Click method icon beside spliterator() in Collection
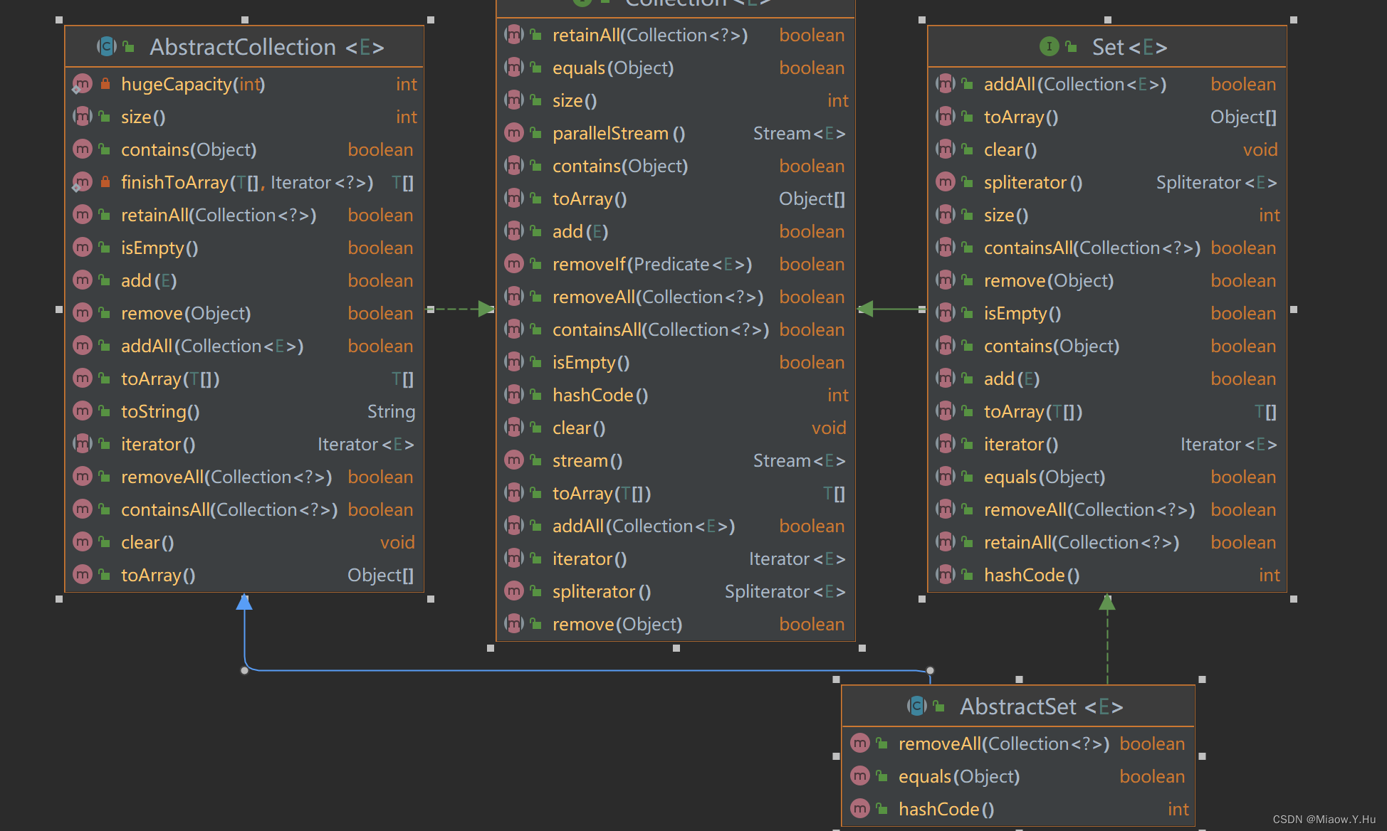Image resolution: width=1387 pixels, height=831 pixels. tap(514, 591)
